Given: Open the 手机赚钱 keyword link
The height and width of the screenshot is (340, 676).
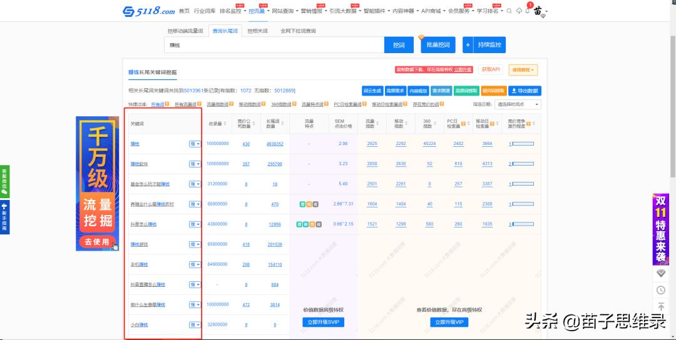Looking at the screenshot, I should coord(139,264).
